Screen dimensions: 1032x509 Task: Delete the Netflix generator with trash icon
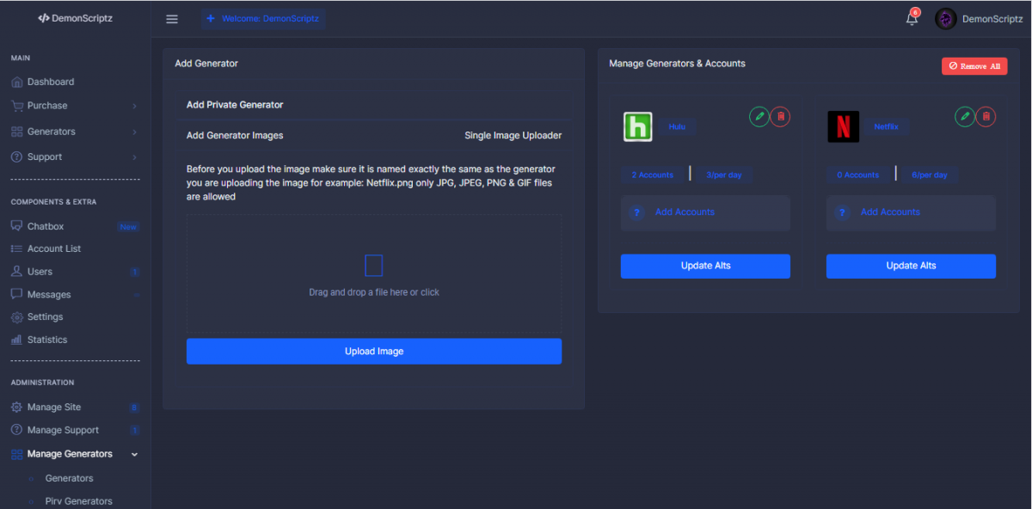click(986, 116)
